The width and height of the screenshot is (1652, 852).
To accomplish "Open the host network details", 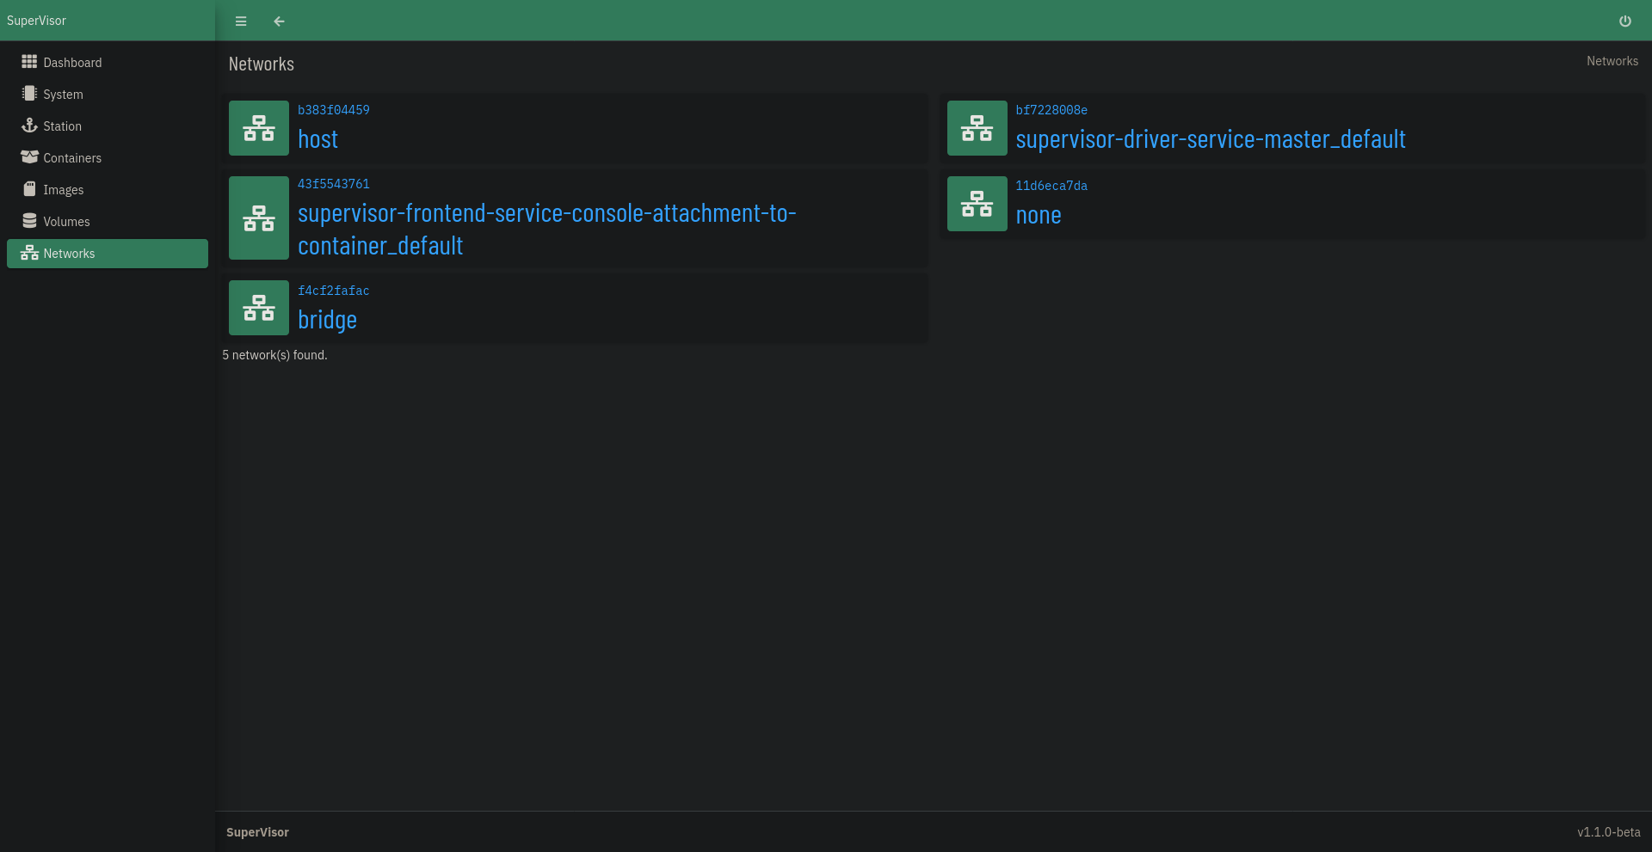I will coord(317,139).
